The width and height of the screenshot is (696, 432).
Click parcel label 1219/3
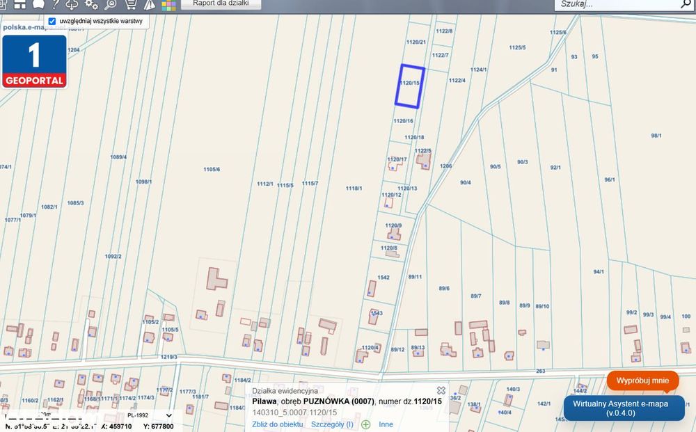(x=168, y=357)
